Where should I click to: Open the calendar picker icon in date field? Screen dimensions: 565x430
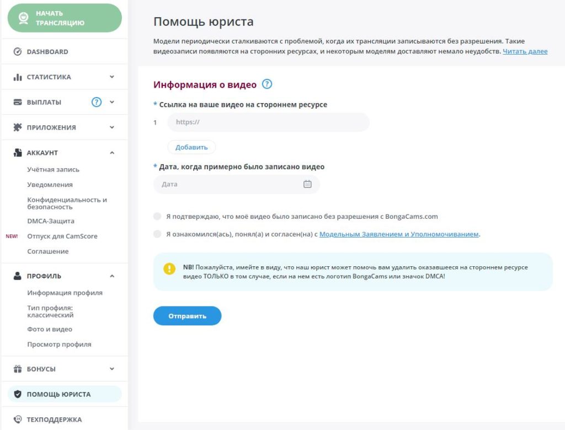tap(307, 184)
